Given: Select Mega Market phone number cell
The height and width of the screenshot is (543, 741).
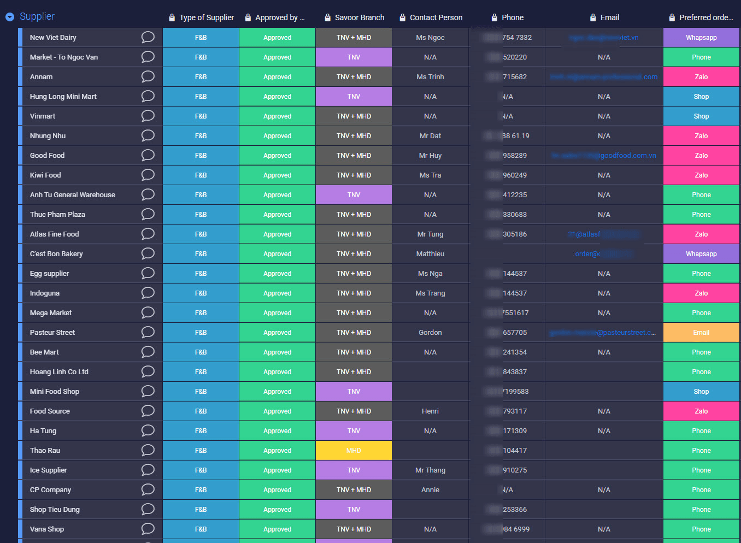Looking at the screenshot, I should (x=507, y=313).
